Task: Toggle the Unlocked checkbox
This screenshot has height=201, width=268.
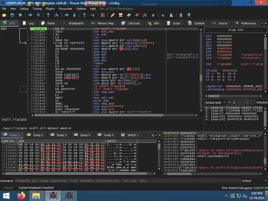Action: [x=253, y=102]
